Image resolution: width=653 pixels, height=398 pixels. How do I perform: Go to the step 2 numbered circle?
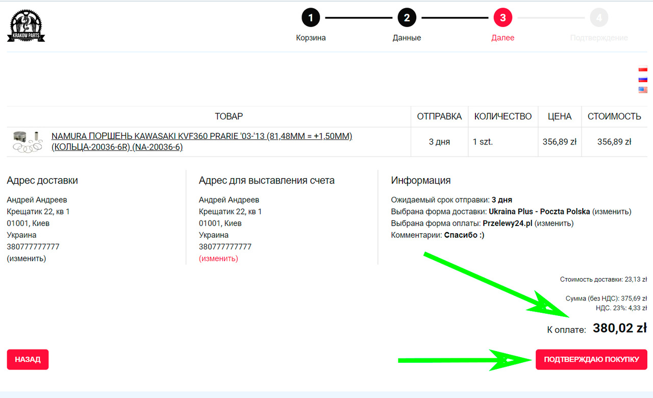(x=407, y=18)
